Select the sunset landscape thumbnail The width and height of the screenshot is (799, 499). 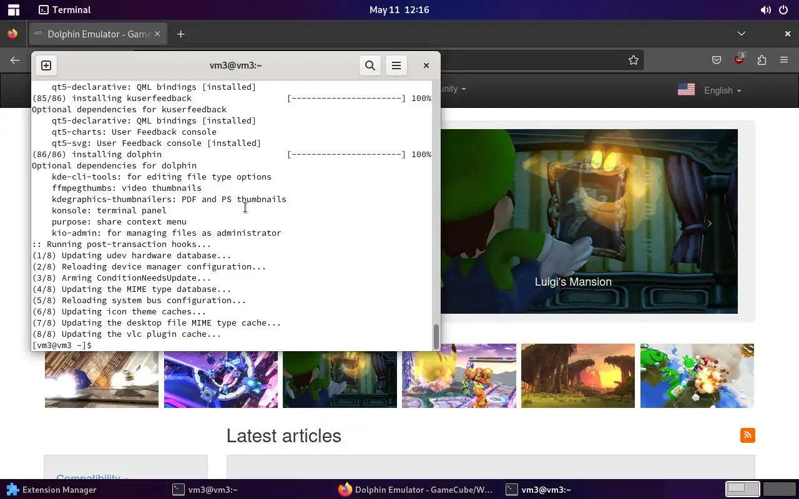tap(578, 375)
